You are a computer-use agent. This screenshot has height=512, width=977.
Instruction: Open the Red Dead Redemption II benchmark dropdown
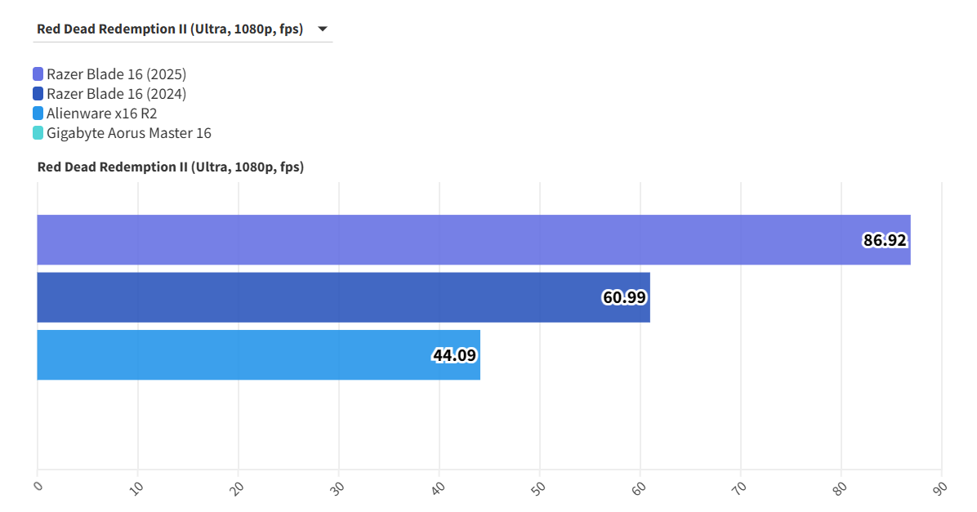170,29
